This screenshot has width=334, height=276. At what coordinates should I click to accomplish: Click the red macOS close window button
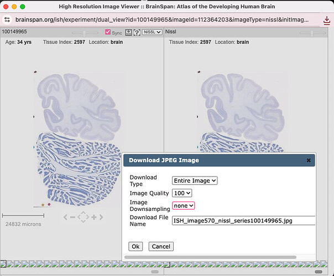pos(6,7)
